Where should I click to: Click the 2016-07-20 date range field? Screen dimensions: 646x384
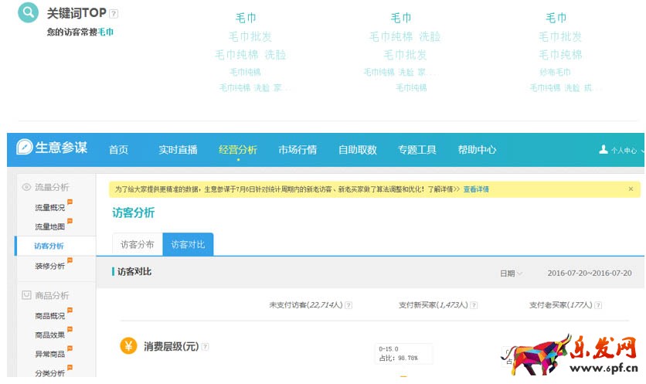589,274
